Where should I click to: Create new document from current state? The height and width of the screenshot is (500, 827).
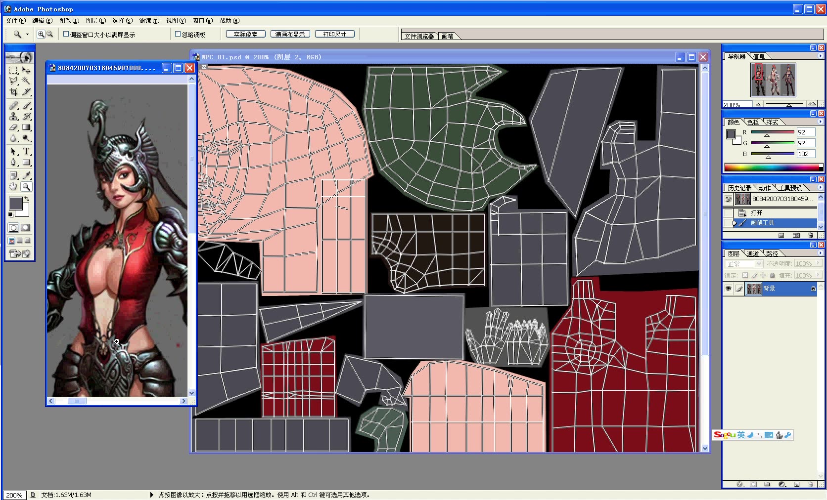pyautogui.click(x=781, y=235)
